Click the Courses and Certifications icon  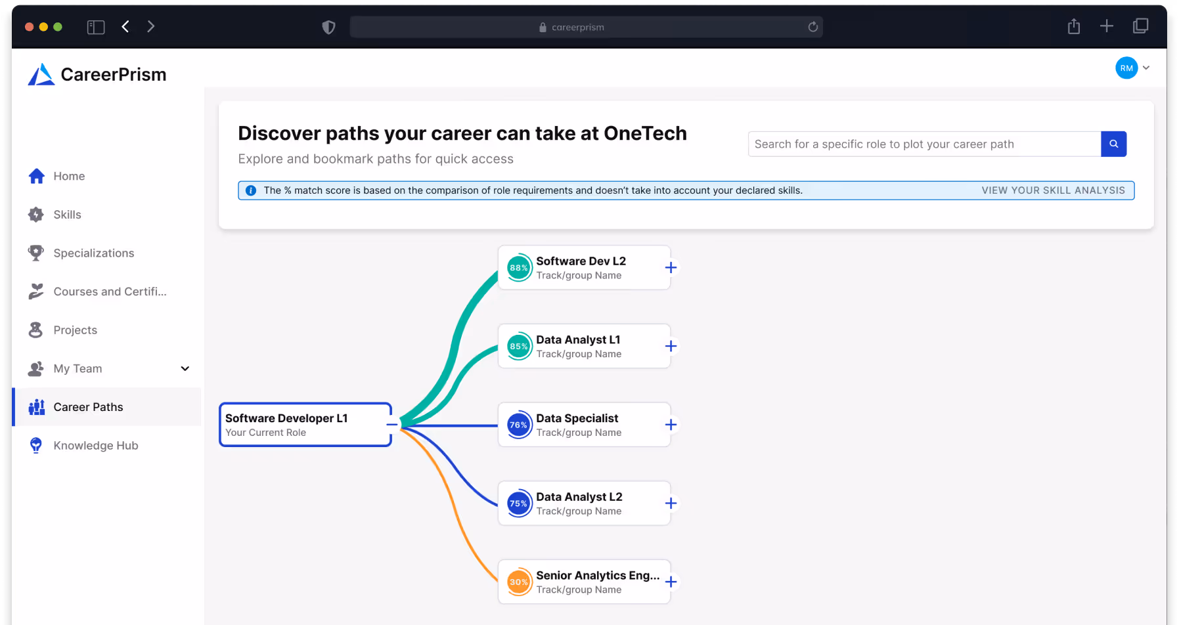36,291
